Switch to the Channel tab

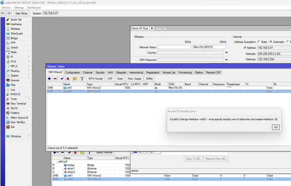(88, 72)
